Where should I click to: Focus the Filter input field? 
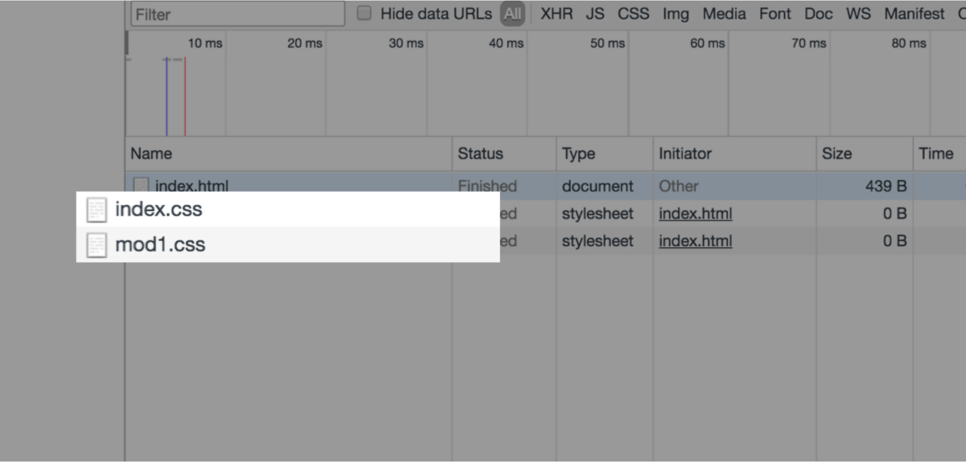(x=238, y=14)
